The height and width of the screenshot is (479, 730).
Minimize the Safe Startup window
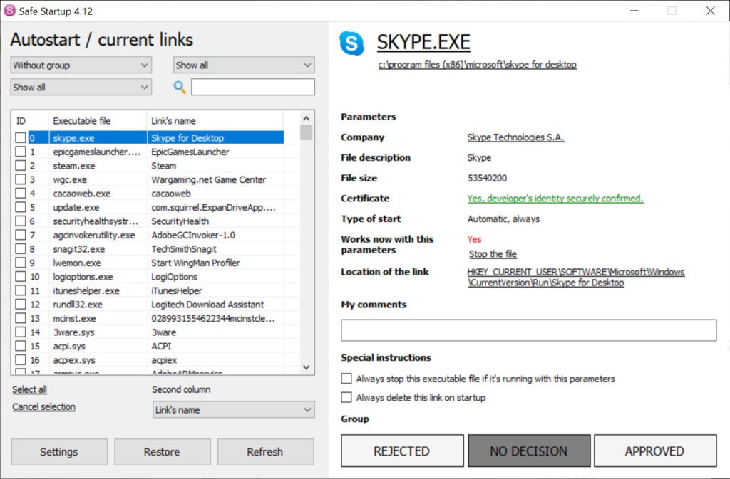coord(634,11)
